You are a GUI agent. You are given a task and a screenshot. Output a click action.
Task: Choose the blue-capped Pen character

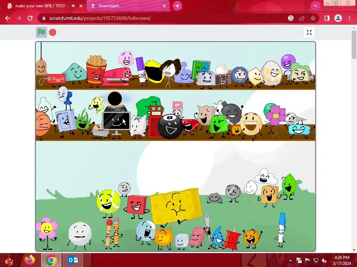tap(282, 228)
